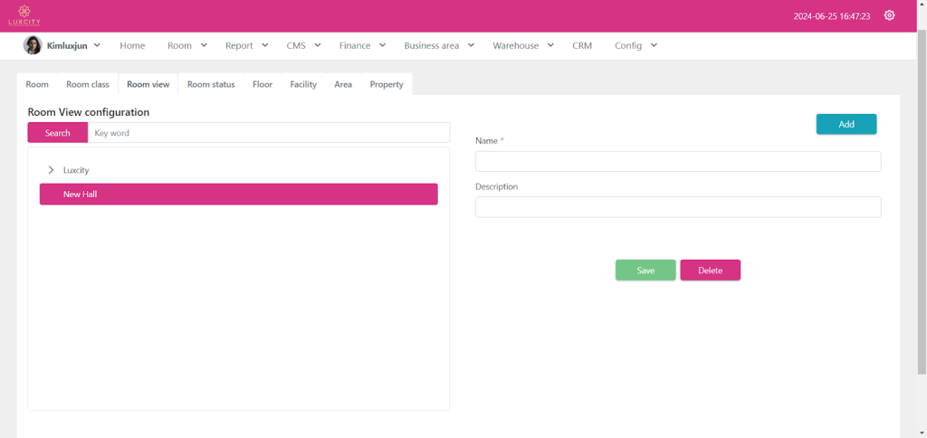This screenshot has width=927, height=438.
Task: Open the CMS dropdown menu
Action: pos(303,45)
